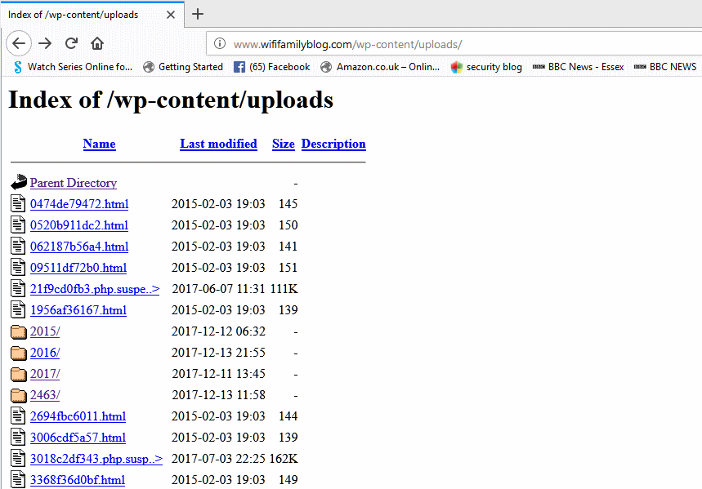The width and height of the screenshot is (702, 489).
Task: Sort listing by Description column
Action: 333,144
